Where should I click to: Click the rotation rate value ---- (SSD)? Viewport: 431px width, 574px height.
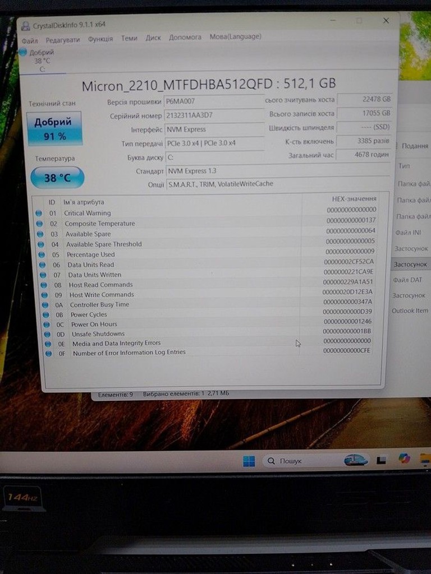tap(364, 127)
